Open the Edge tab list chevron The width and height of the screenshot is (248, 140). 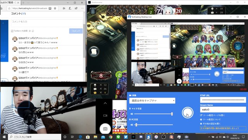pyautogui.click(x=28, y=3)
